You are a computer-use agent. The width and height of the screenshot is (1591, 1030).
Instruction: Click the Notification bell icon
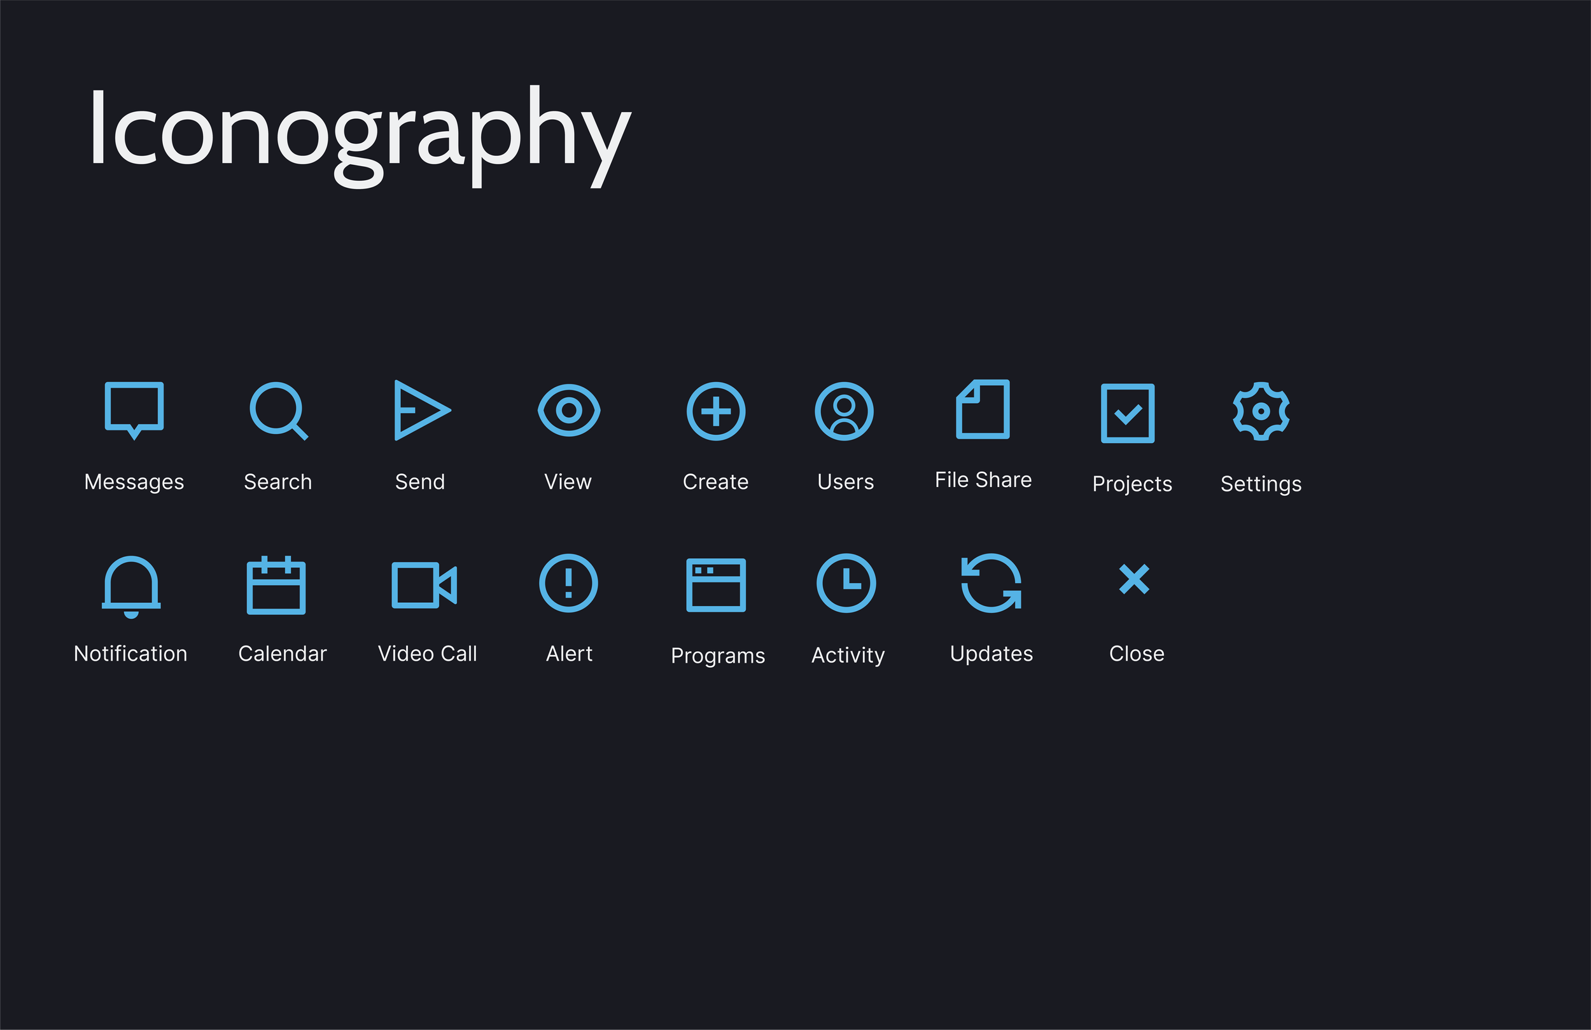[x=131, y=585]
